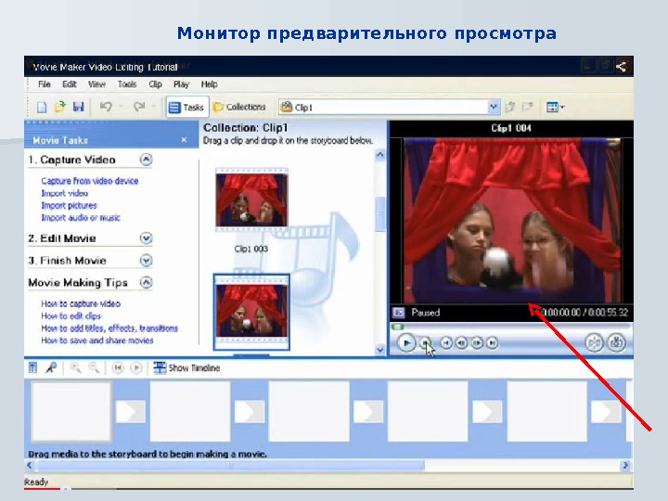668x501 pixels.
Task: Click the Take Picture camera icon
Action: tap(616, 342)
